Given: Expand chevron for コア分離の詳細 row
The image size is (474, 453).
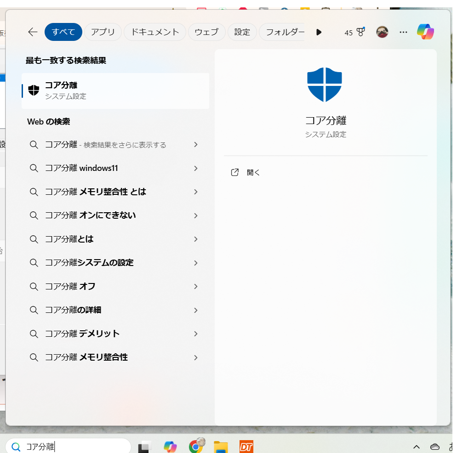Looking at the screenshot, I should point(196,310).
